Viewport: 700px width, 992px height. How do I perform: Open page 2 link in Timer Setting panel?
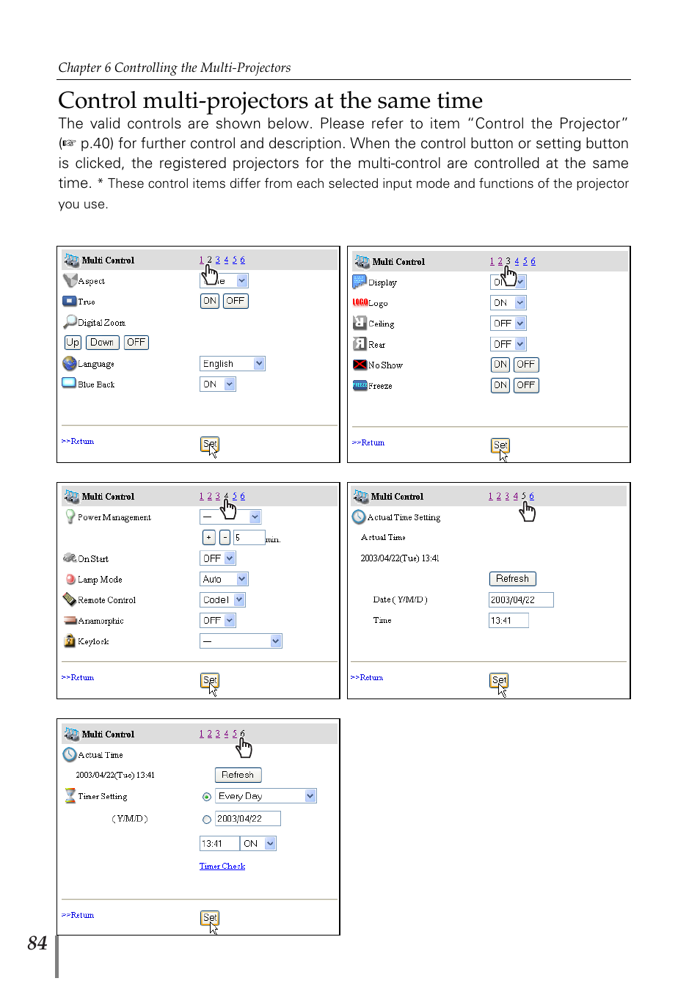pyautogui.click(x=209, y=734)
